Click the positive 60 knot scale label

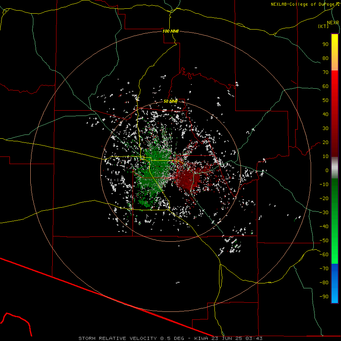325,86
